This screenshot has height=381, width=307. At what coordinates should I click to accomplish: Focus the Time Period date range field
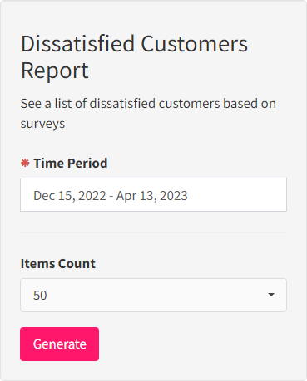click(x=153, y=195)
